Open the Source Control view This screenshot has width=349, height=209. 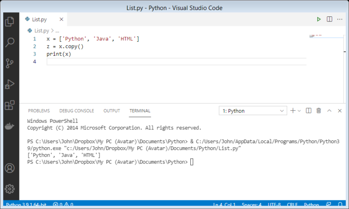10,64
